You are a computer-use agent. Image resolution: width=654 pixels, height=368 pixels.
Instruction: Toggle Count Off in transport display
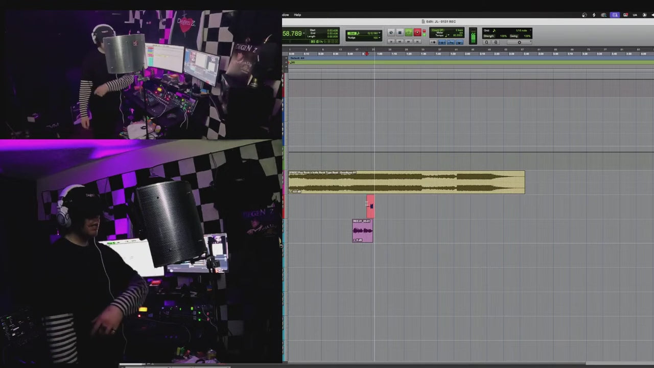click(x=438, y=30)
